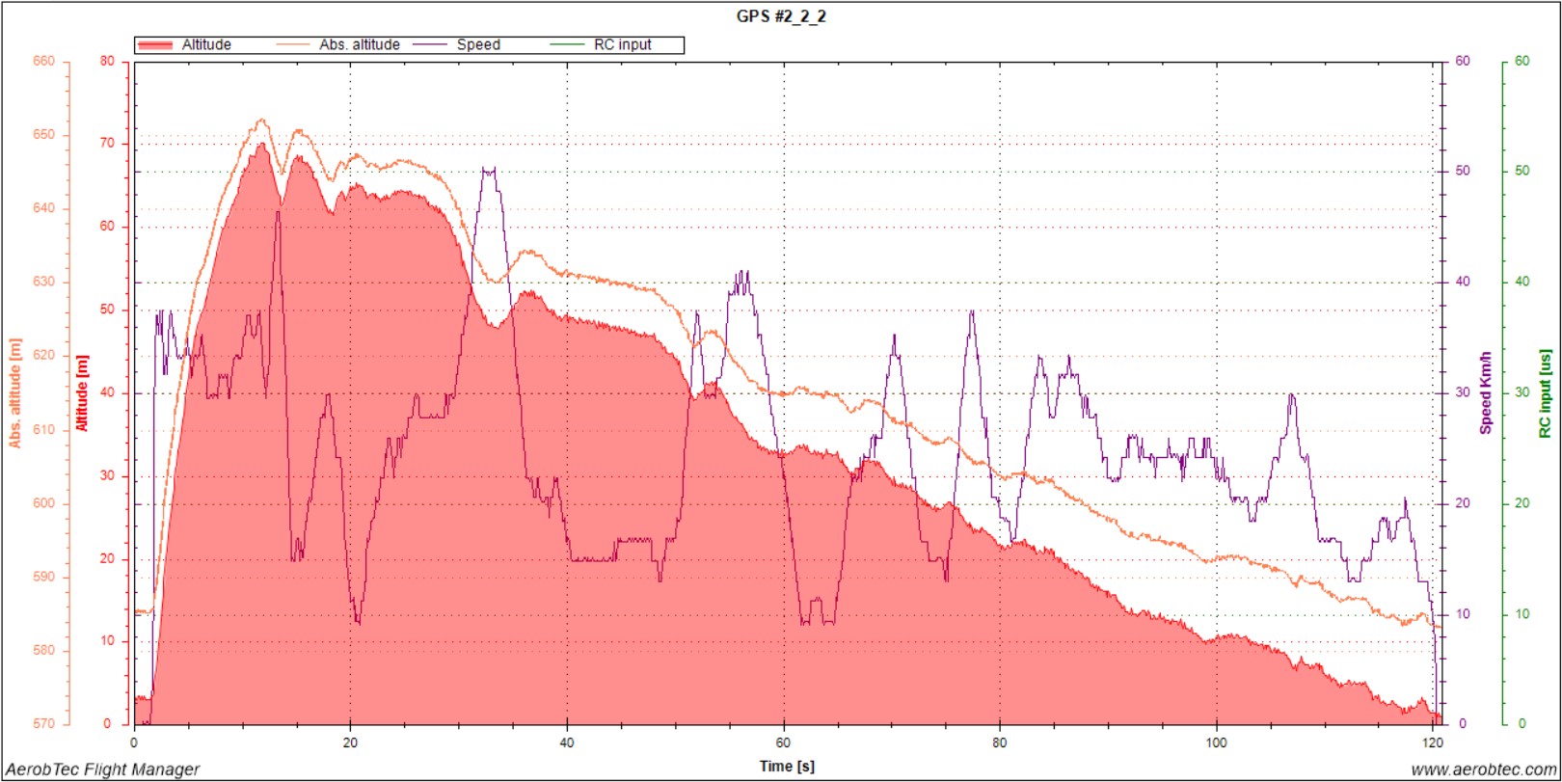Open the www.aerobtec.com link

1483,769
